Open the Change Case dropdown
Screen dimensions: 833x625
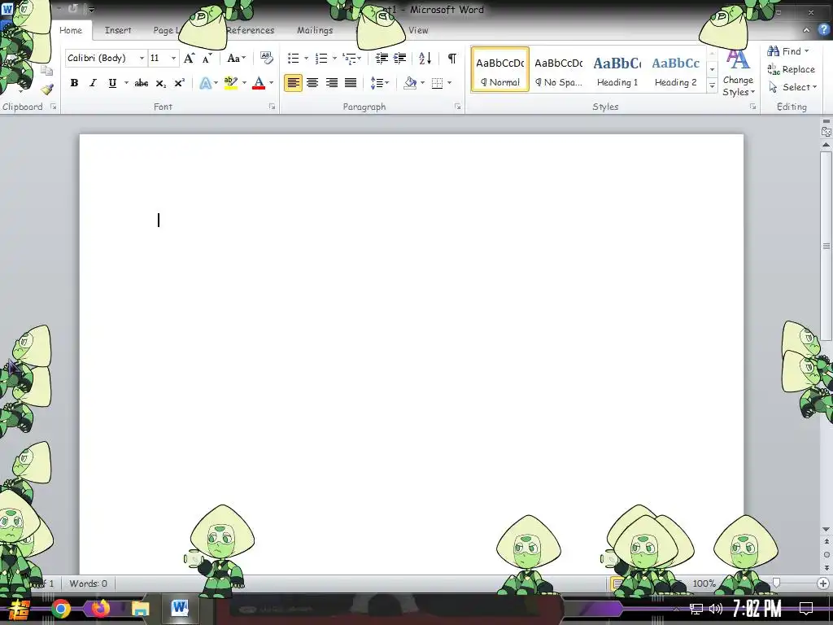click(237, 59)
